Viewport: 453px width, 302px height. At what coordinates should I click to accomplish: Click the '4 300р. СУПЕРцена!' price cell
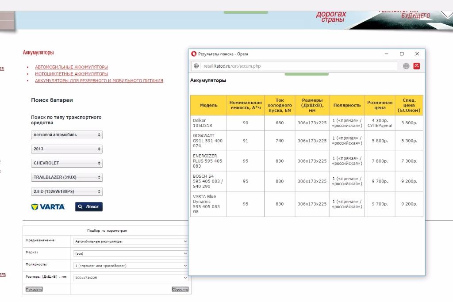(380, 123)
